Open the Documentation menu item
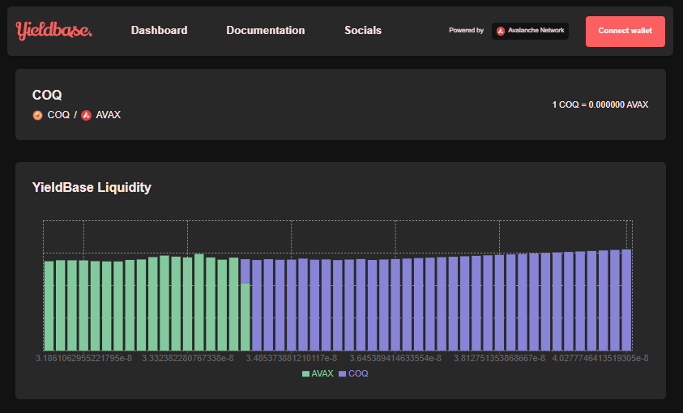The image size is (683, 413). coord(266,31)
